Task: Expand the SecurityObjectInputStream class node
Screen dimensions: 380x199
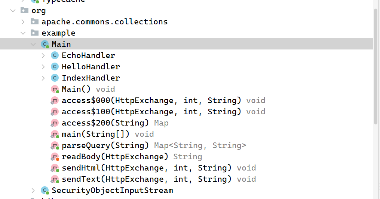Action: 33,190
